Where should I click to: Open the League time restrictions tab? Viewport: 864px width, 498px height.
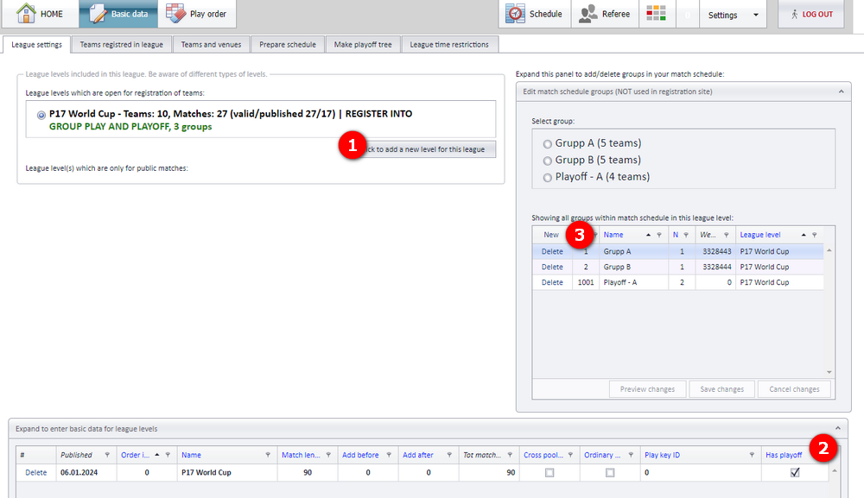(449, 45)
